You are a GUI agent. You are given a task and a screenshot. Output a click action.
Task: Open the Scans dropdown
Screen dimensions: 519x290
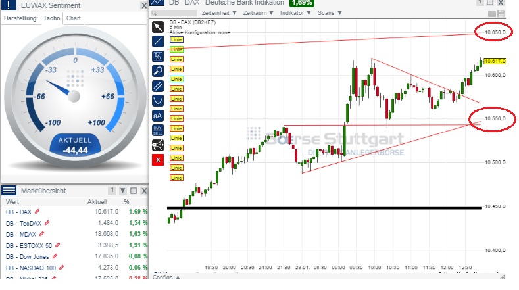330,13
